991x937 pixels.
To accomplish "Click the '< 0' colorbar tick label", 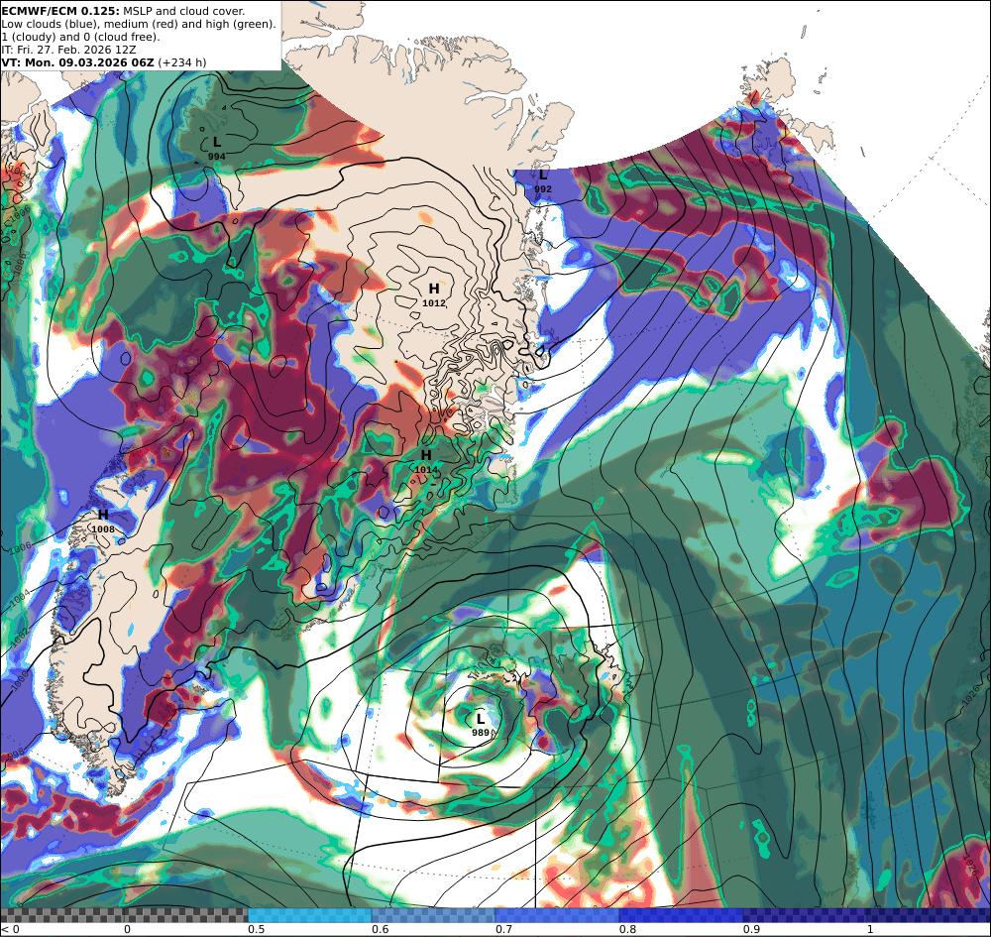I will (10, 929).
